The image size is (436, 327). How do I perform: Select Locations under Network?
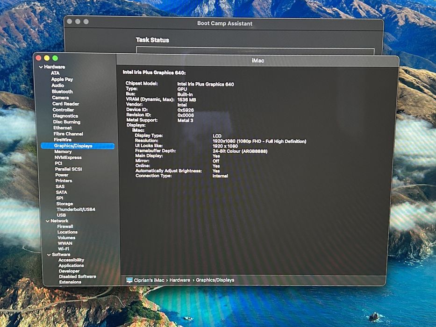[68, 232]
